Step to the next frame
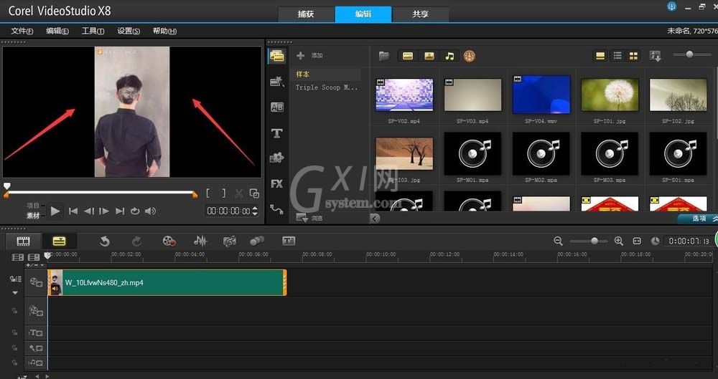Image resolution: width=718 pixels, height=379 pixels. (x=104, y=211)
